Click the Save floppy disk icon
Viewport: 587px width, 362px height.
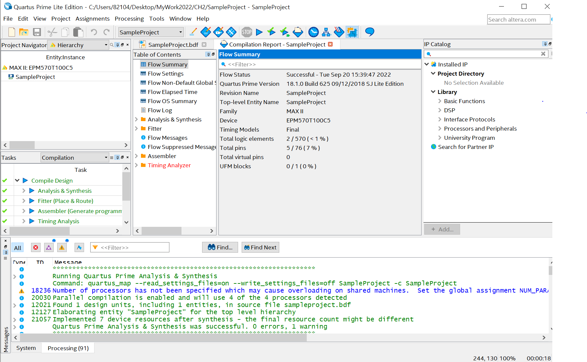[x=37, y=32]
